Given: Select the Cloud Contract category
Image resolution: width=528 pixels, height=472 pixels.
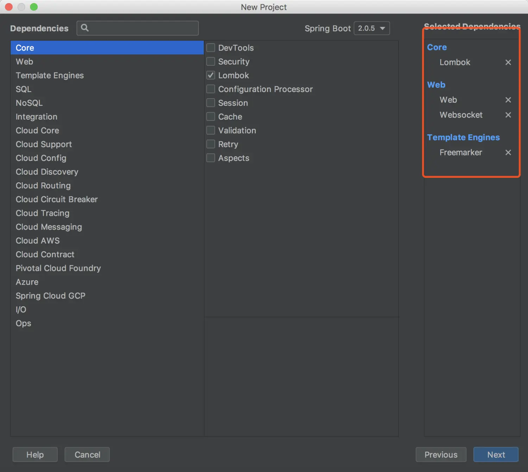Looking at the screenshot, I should tap(107, 254).
